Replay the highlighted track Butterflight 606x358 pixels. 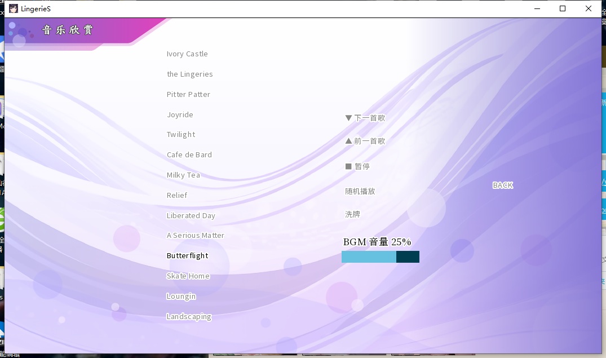pyautogui.click(x=188, y=255)
